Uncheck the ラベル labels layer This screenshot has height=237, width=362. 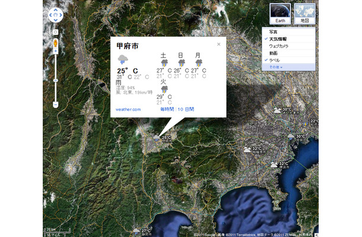[288, 60]
